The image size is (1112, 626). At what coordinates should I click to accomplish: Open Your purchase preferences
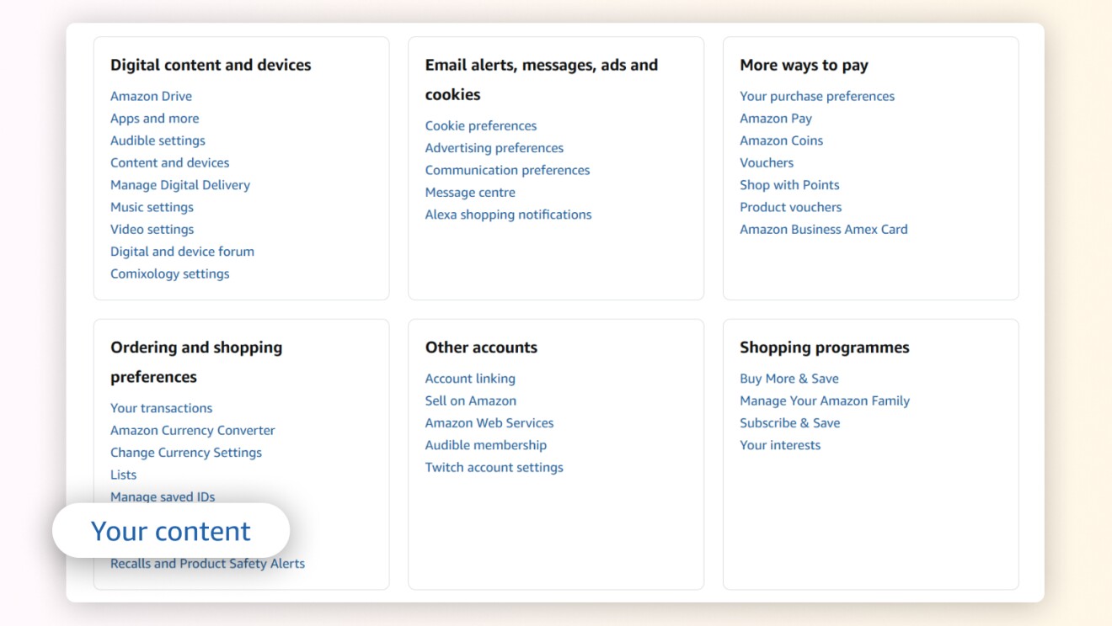(x=817, y=96)
